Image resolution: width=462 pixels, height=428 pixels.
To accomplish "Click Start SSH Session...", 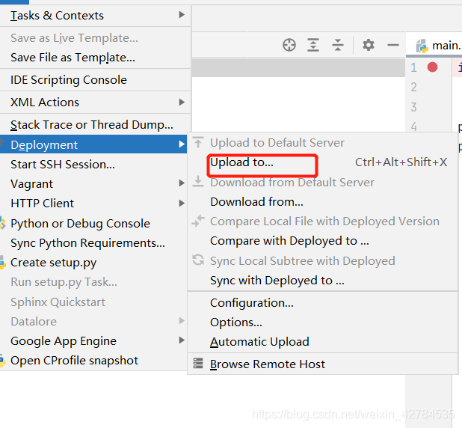I will tap(93, 165).
